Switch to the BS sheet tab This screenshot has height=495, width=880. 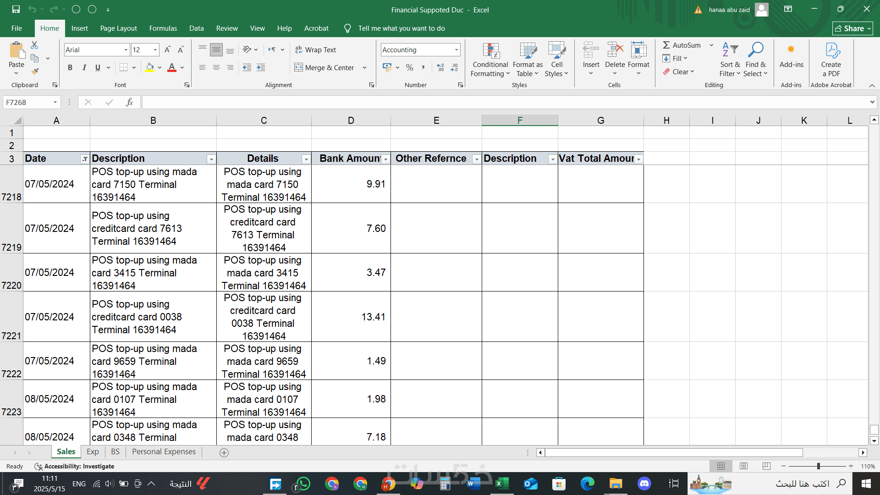coord(115,452)
